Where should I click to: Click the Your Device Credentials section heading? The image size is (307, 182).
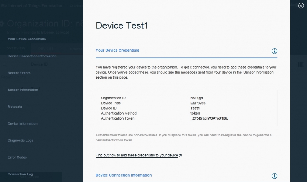pos(117,50)
